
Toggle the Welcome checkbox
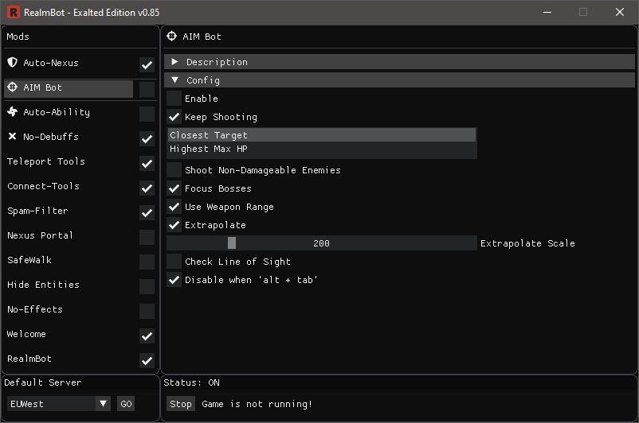click(147, 336)
